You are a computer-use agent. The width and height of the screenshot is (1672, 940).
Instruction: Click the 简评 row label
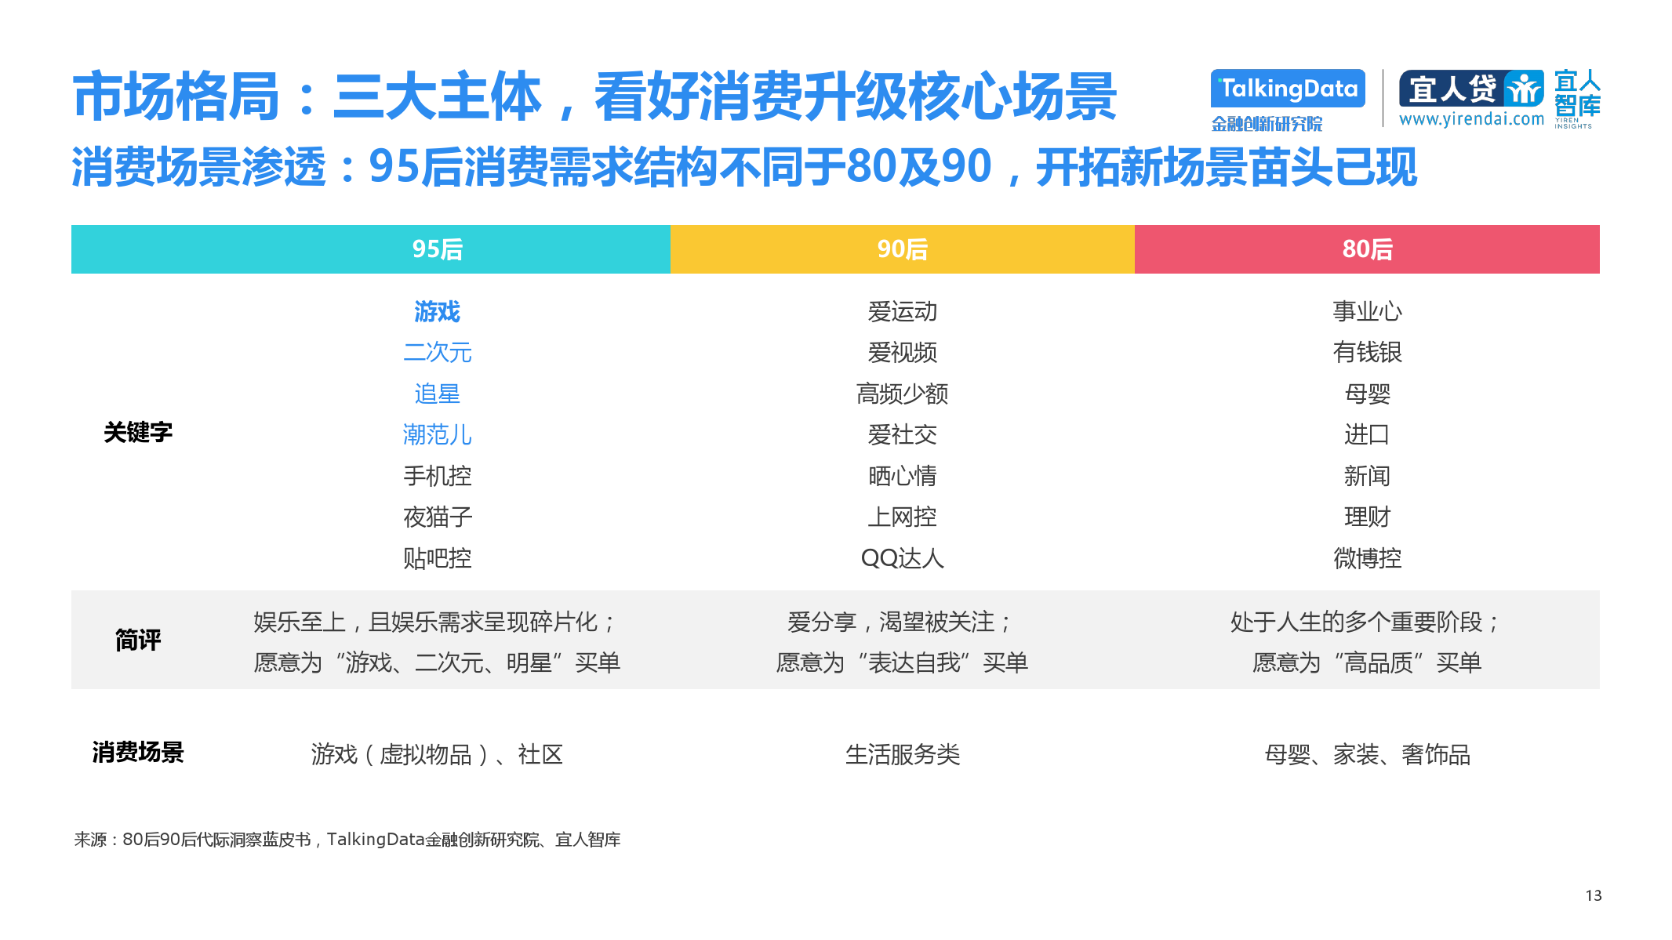(x=138, y=641)
